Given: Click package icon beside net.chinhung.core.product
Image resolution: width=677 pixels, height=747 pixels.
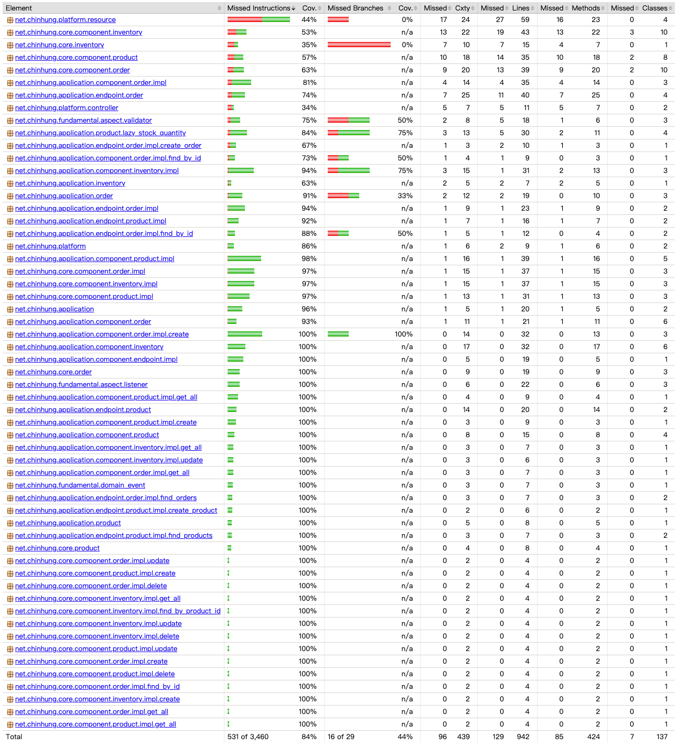Looking at the screenshot, I should coord(10,548).
